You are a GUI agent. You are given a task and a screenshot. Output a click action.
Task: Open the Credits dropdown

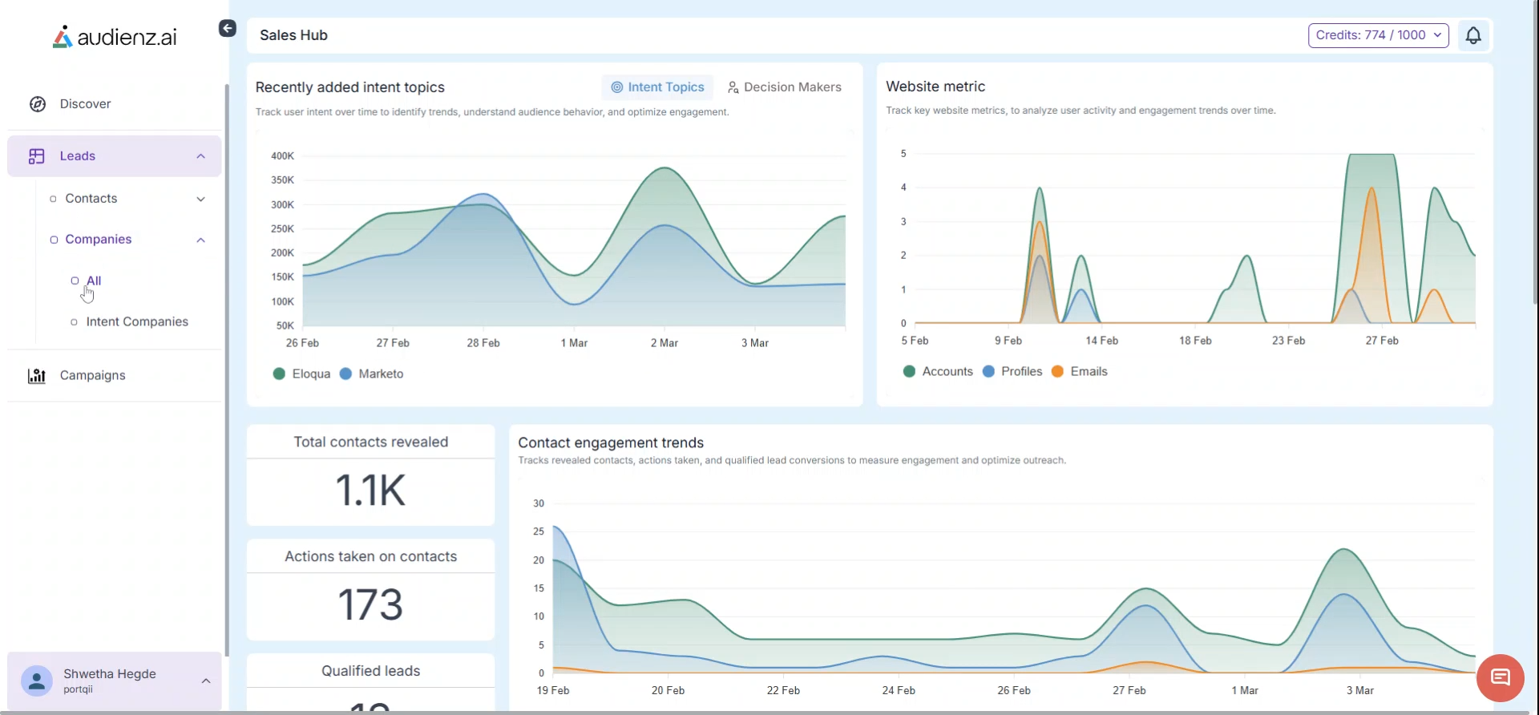[x=1378, y=35]
